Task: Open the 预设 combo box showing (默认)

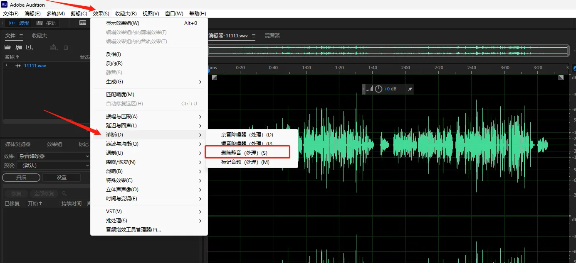Action: tap(54, 165)
